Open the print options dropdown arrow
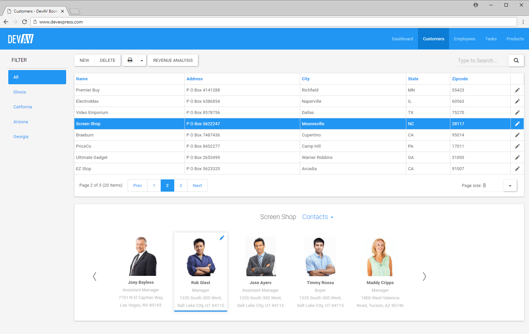 pos(142,60)
